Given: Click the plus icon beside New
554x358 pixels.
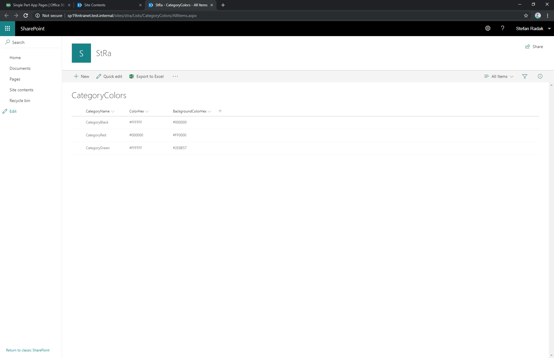Looking at the screenshot, I should pyautogui.click(x=76, y=76).
